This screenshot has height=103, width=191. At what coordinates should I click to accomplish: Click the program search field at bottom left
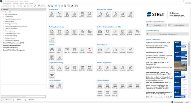23,96
